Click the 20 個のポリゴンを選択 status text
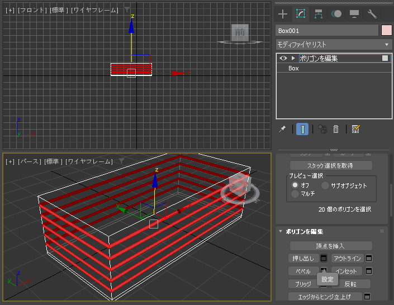The width and height of the screenshot is (394, 305). click(344, 209)
